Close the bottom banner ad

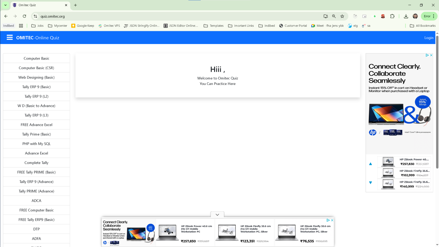click(x=332, y=220)
